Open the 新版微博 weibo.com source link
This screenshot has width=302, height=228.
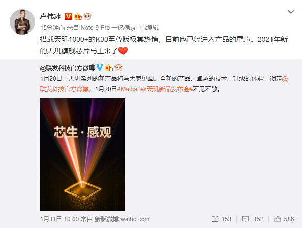[x=122, y=219]
